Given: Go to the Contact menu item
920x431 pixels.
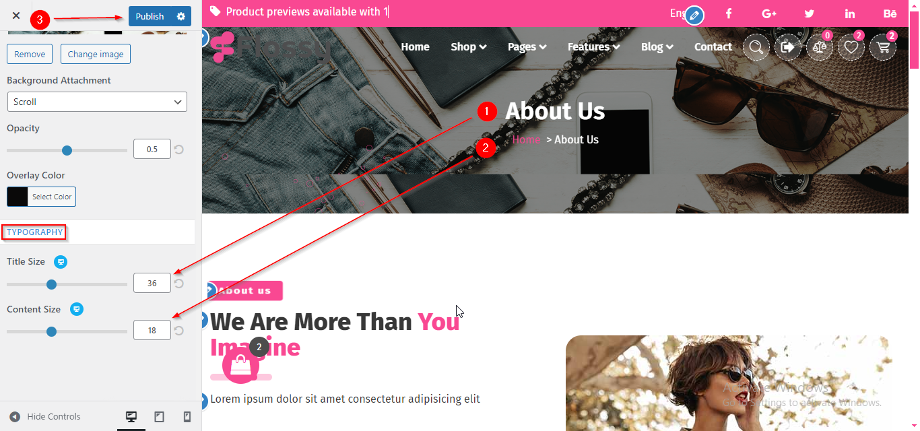Looking at the screenshot, I should (713, 46).
